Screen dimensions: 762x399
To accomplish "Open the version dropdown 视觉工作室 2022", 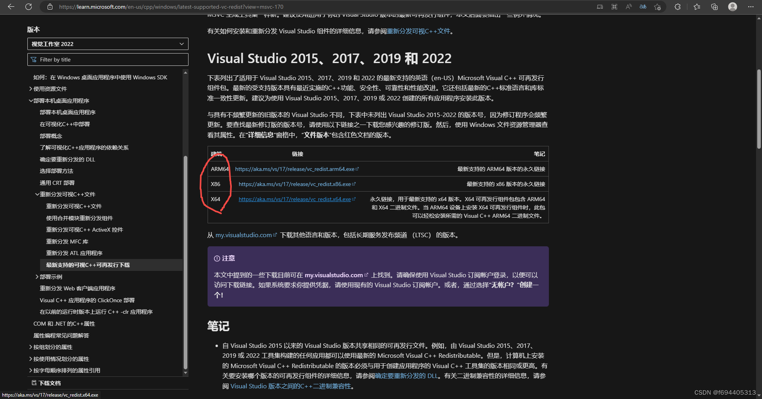I will (x=108, y=44).
